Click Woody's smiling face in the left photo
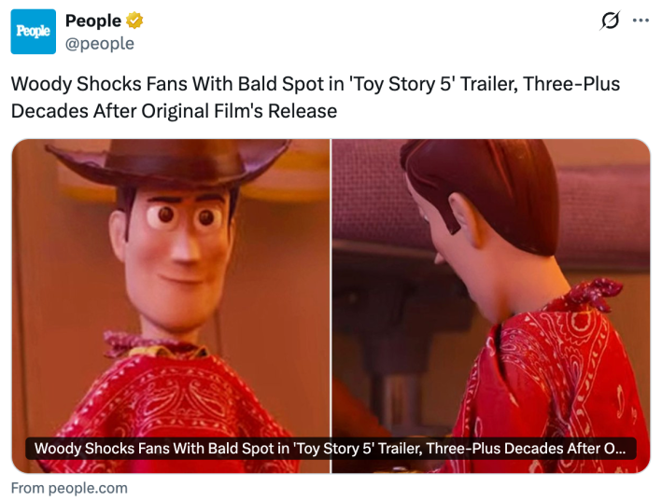Image resolution: width=662 pixels, height=501 pixels. [177, 253]
